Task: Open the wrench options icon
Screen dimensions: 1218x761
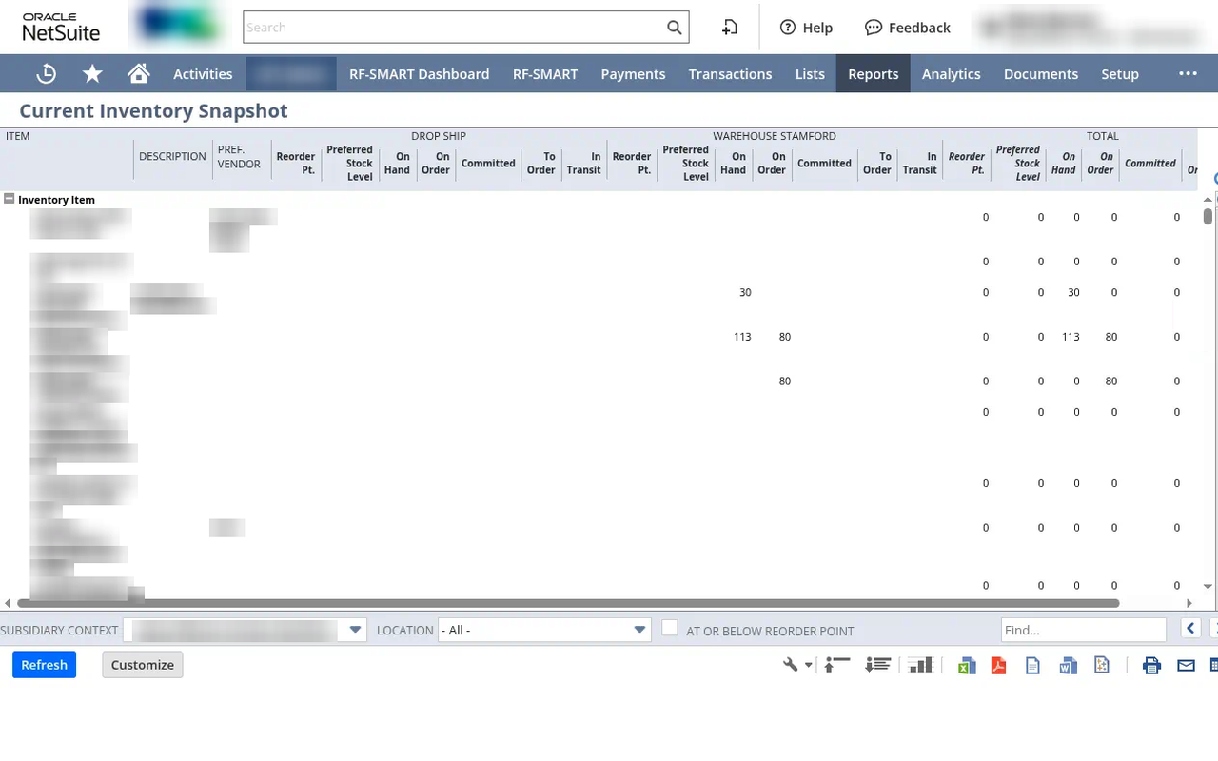Action: point(790,665)
